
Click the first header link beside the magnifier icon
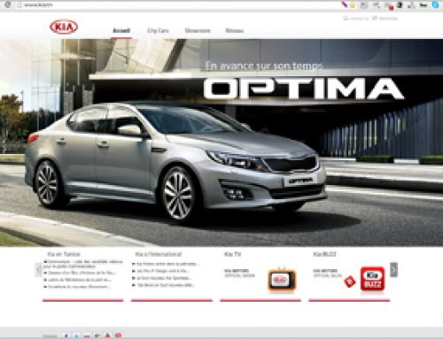tap(360, 19)
